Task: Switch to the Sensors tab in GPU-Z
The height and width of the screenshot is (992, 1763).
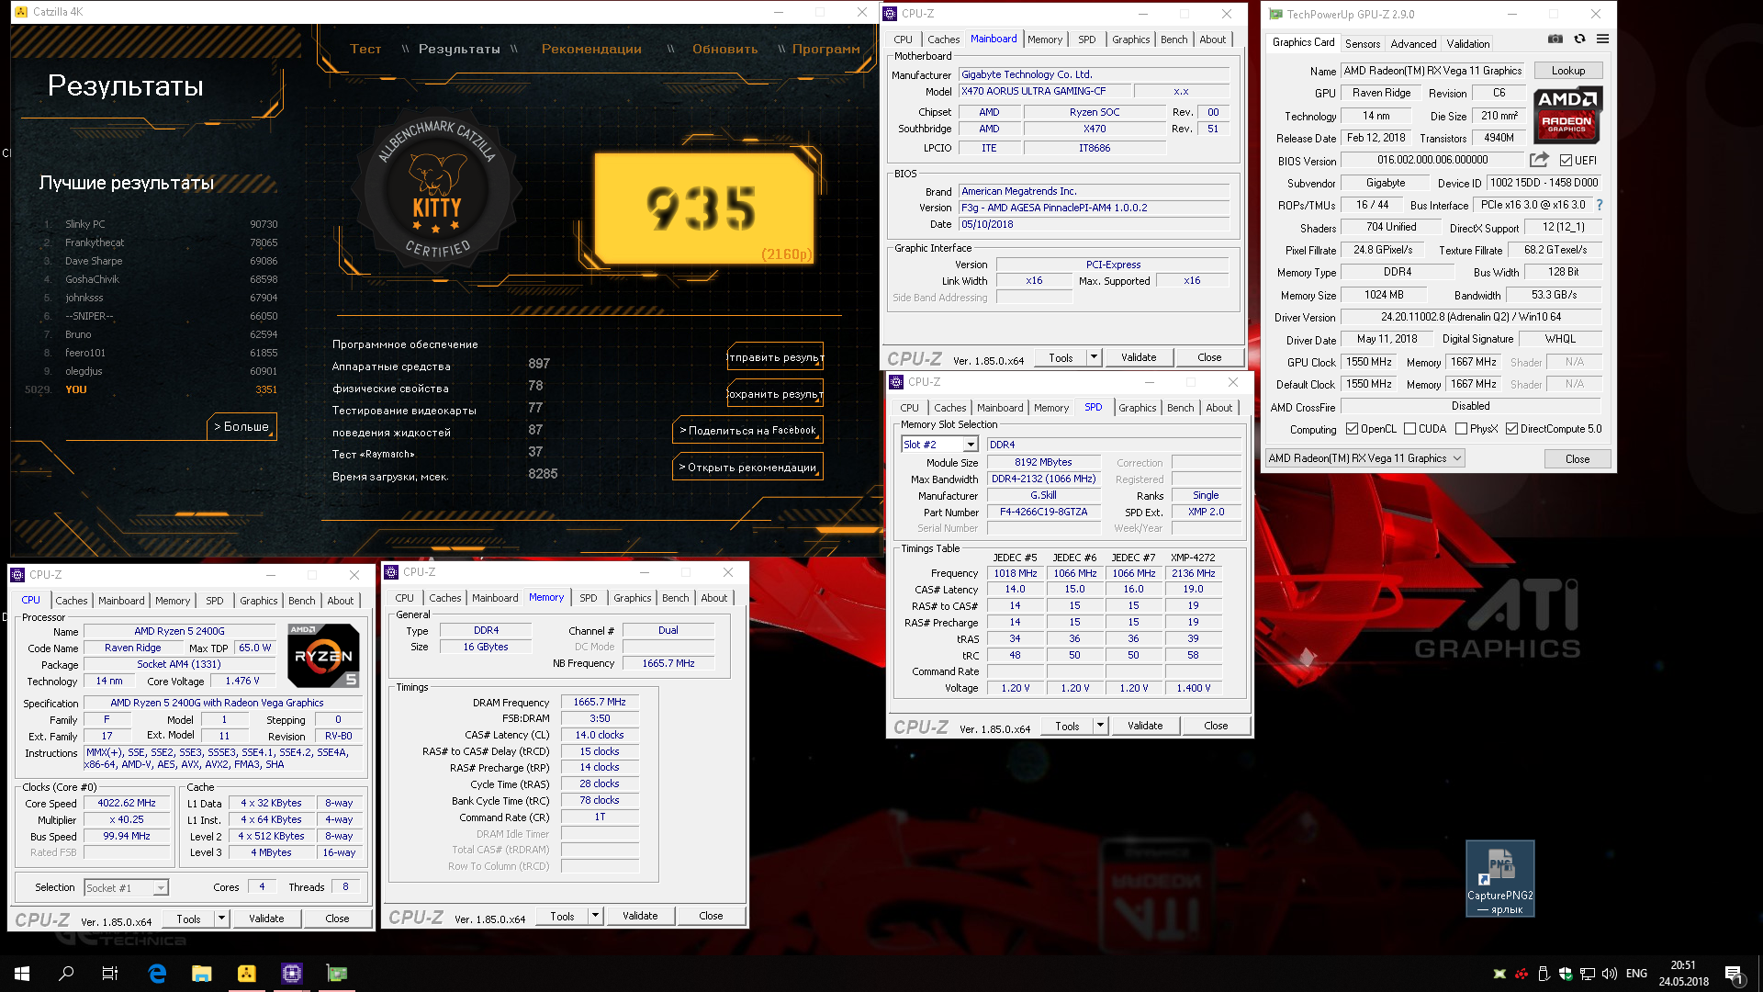Action: pos(1363,43)
